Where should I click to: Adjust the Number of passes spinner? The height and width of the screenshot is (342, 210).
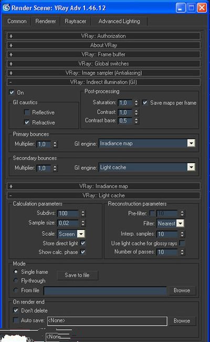(182, 252)
